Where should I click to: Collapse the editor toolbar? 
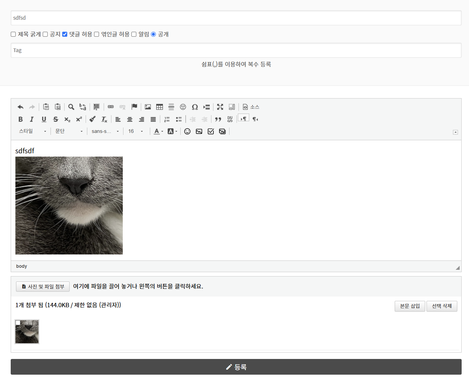455,132
